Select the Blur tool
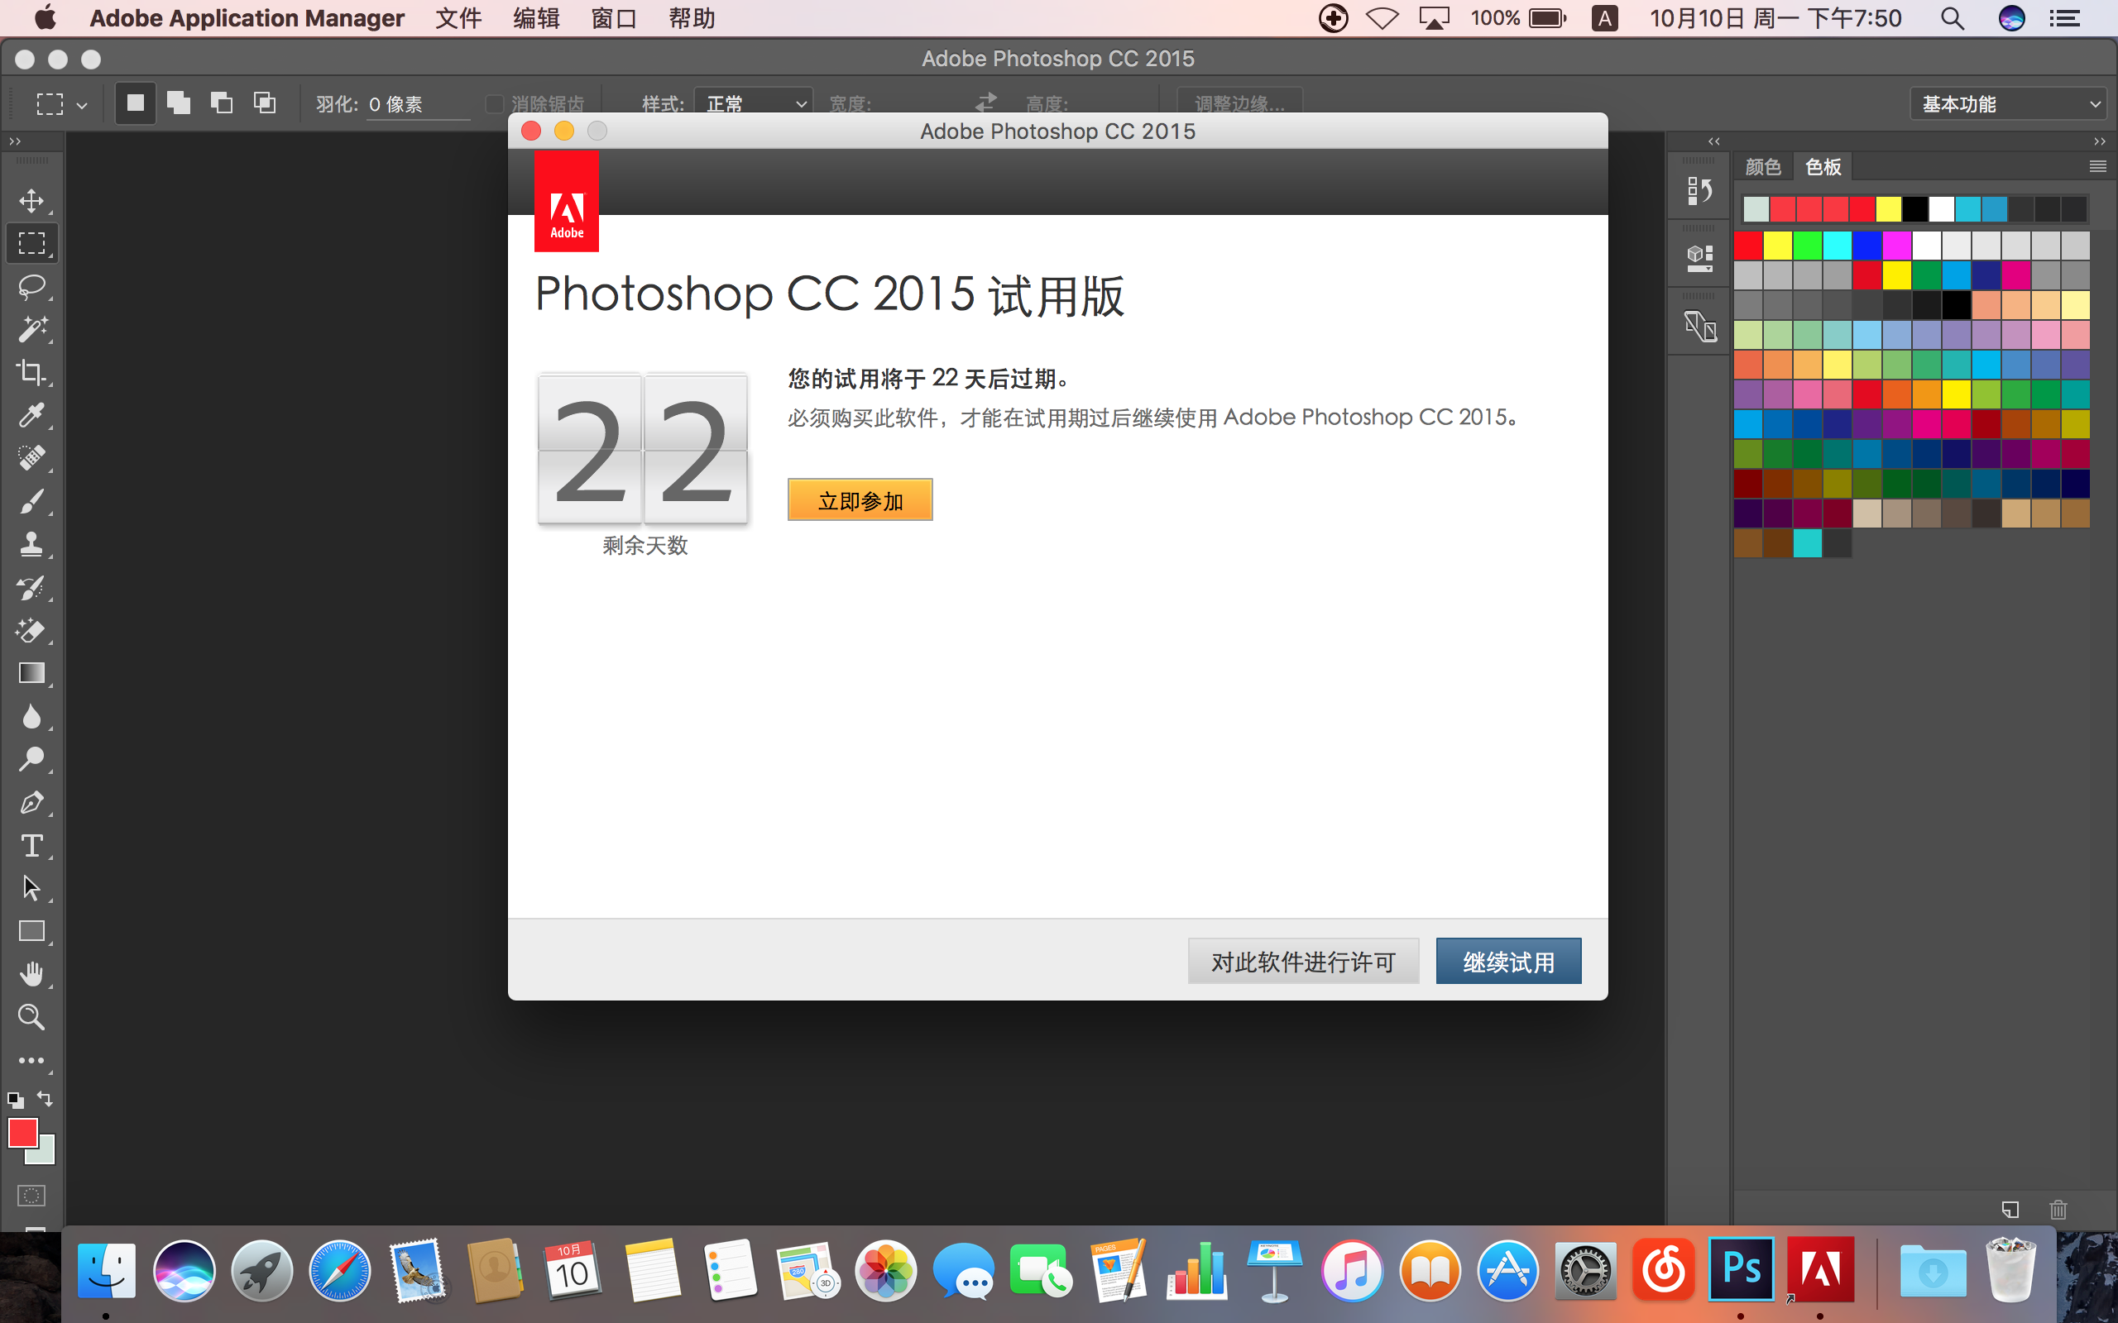The width and height of the screenshot is (2118, 1323). 31,716
